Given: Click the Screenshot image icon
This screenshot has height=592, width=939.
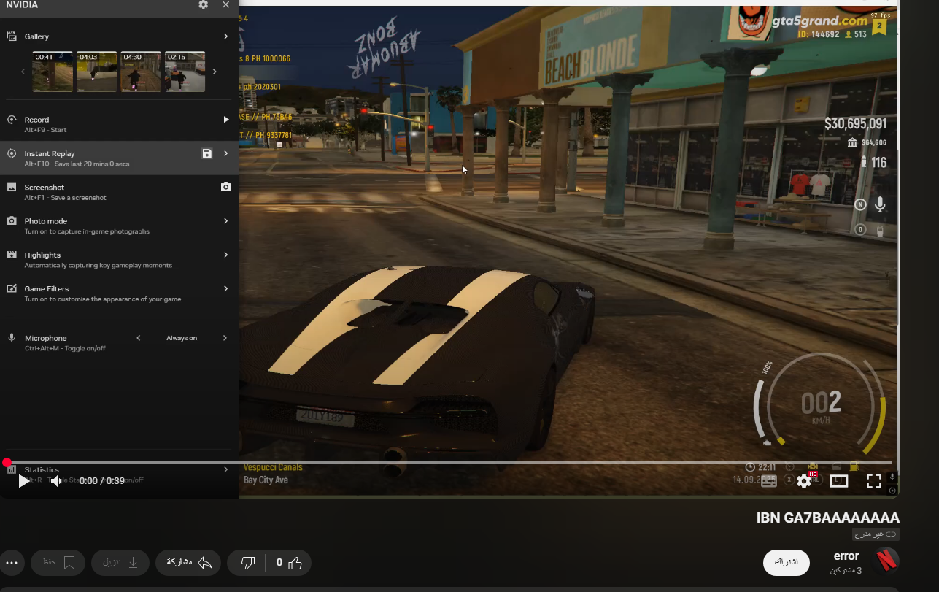Looking at the screenshot, I should 12,187.
